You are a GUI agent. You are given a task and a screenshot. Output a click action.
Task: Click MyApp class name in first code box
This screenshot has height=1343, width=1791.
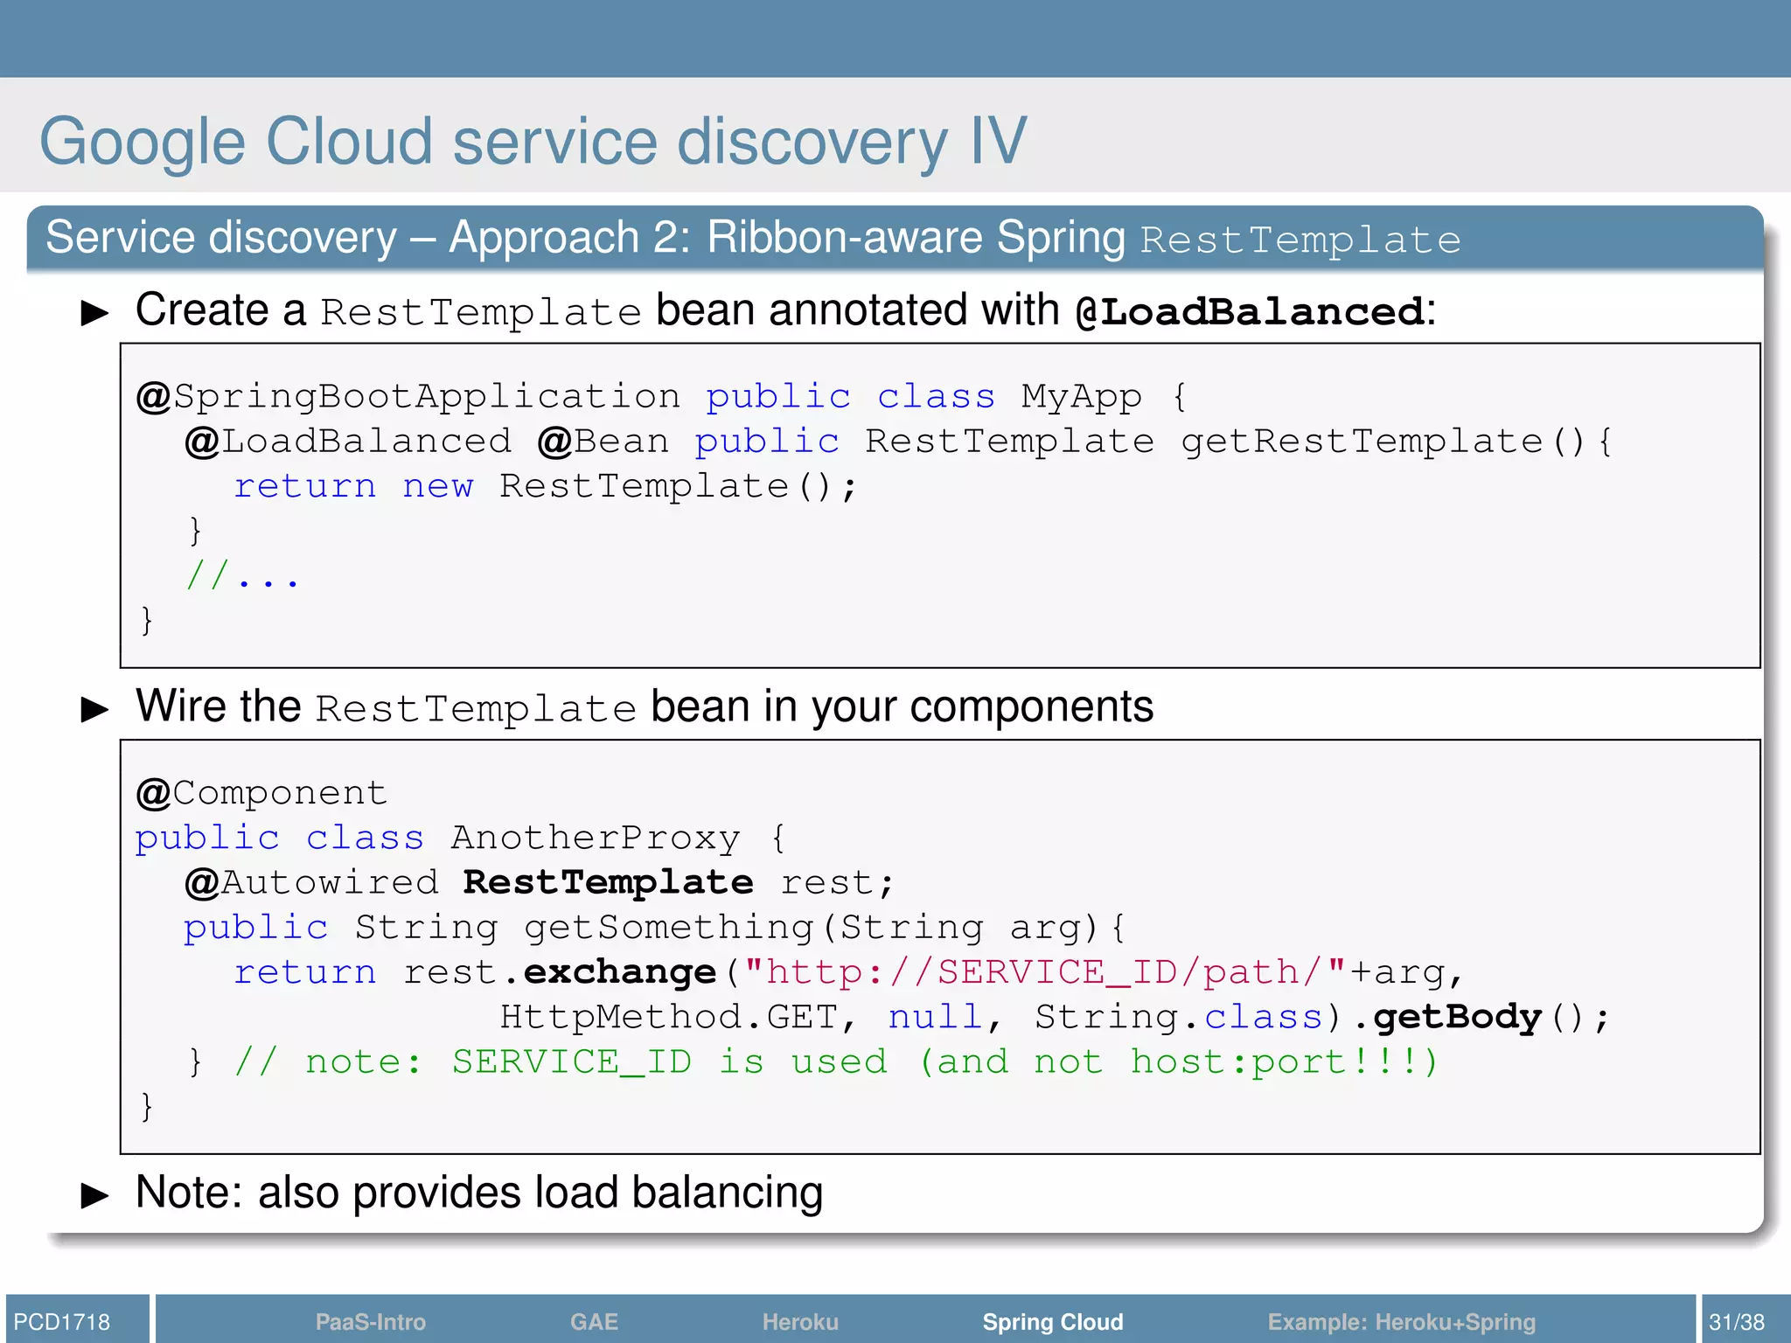1082,397
